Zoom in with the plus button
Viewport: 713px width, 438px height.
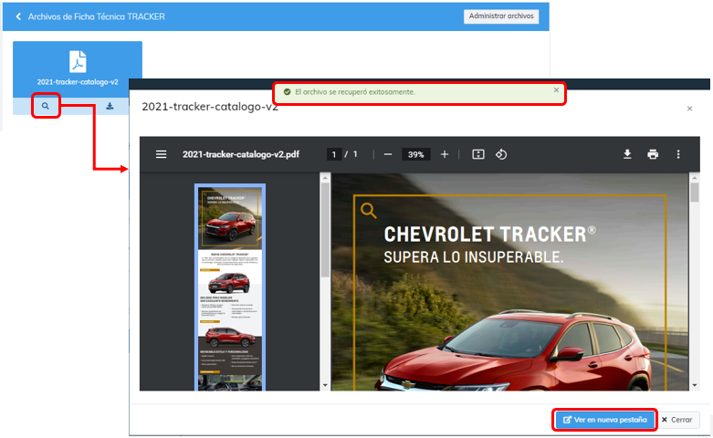coord(445,154)
